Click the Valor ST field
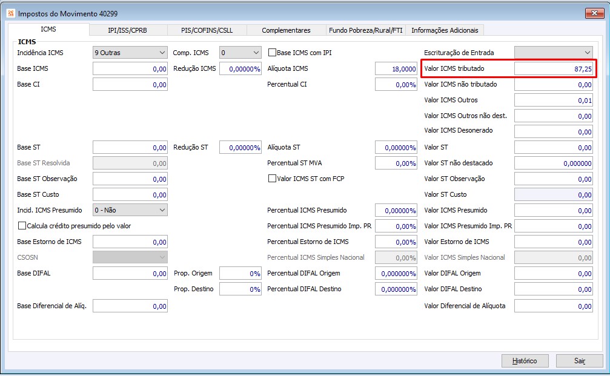This screenshot has width=610, height=376. 554,147
